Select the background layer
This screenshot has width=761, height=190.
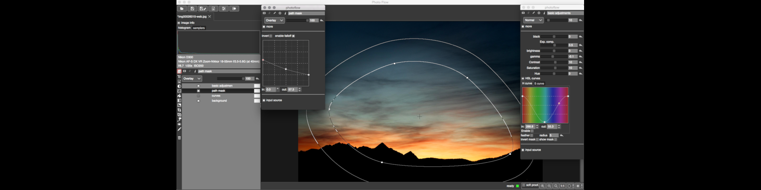click(x=219, y=101)
